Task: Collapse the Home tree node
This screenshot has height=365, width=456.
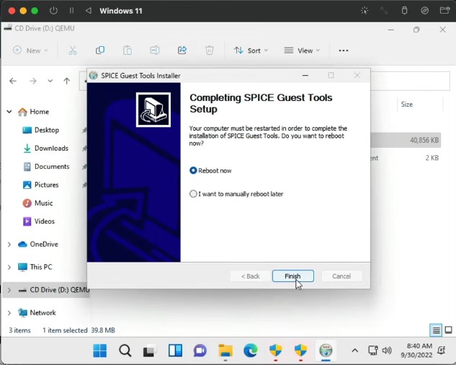Action: (x=9, y=112)
